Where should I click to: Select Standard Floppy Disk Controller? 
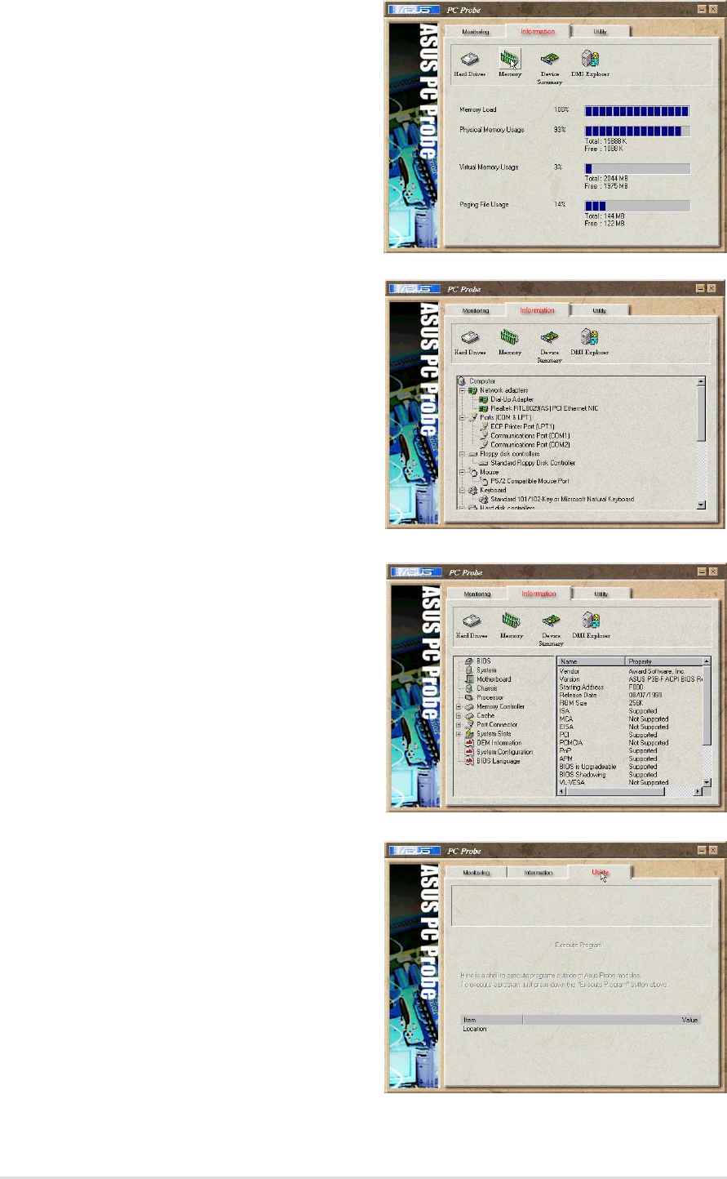pyautogui.click(x=527, y=463)
